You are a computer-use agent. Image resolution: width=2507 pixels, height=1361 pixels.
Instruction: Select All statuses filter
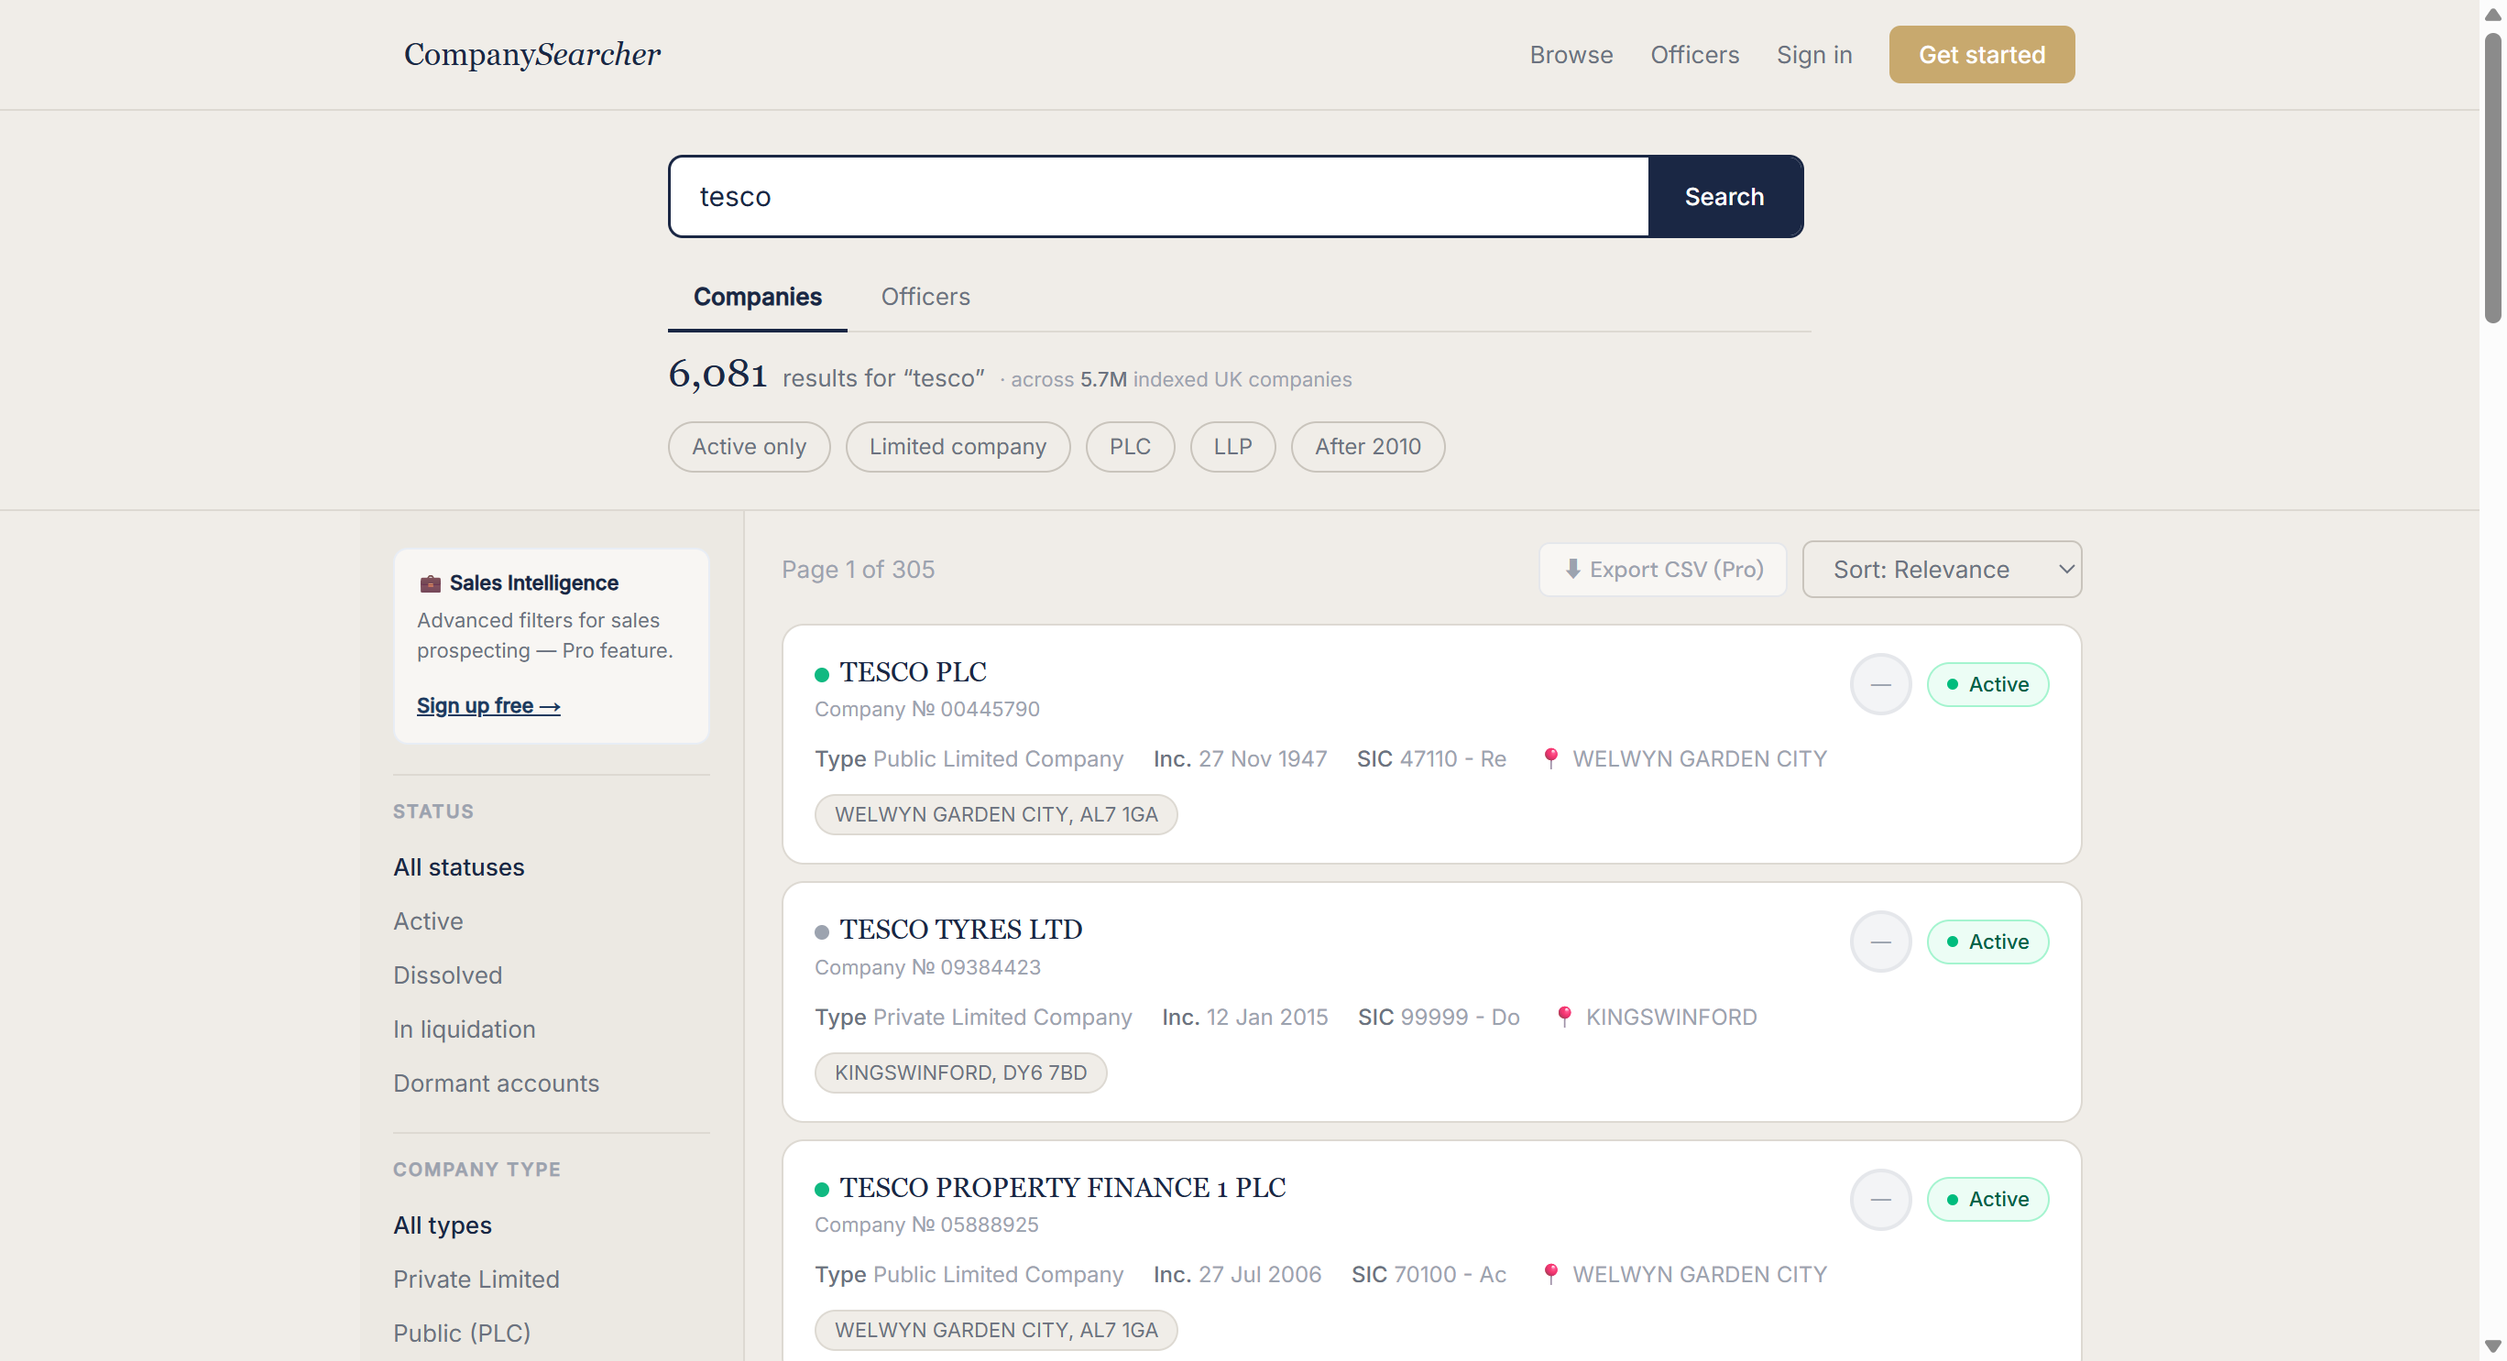[x=458, y=866]
